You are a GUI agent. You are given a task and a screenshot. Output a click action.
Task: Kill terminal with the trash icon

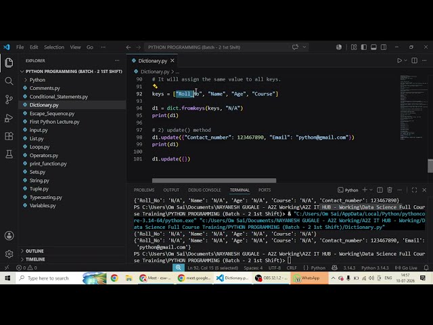[x=390, y=190]
